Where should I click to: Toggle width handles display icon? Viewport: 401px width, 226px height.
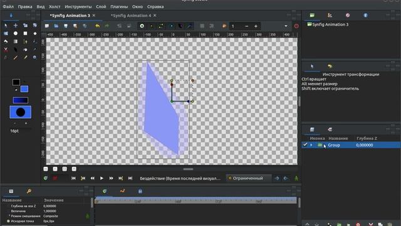[180, 26]
